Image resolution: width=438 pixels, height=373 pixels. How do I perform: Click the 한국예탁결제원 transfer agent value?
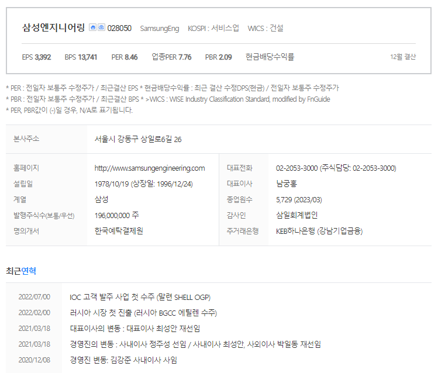(x=119, y=231)
